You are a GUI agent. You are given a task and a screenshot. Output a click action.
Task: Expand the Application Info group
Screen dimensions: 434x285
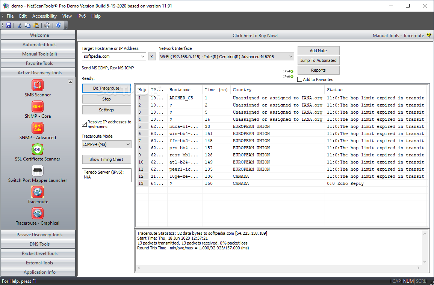pyautogui.click(x=38, y=272)
